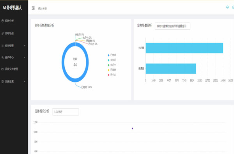Toggle the 已中止 legend item
This screenshot has height=154, width=234.
[x=112, y=75]
